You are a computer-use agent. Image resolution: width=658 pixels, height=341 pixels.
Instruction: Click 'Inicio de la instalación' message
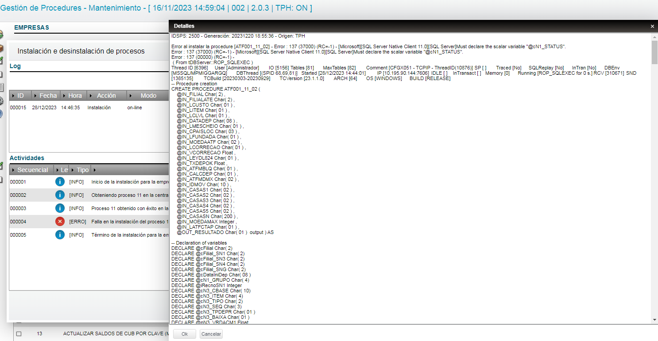point(130,182)
